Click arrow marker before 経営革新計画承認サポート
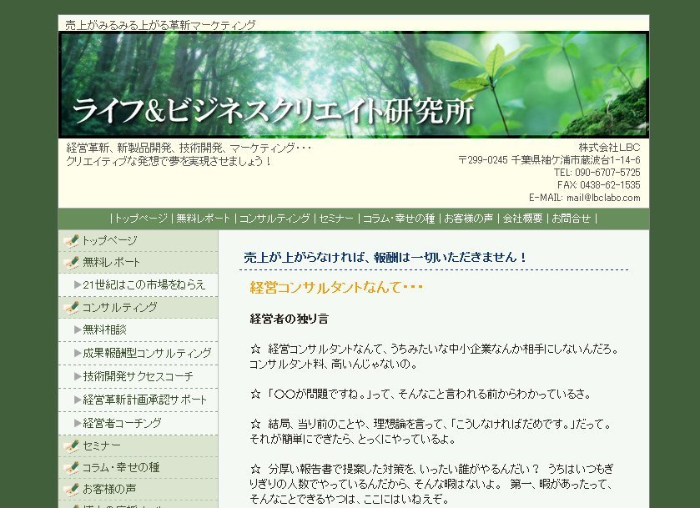 [78, 400]
